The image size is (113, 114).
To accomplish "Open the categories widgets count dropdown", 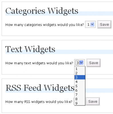I will 90,25.
